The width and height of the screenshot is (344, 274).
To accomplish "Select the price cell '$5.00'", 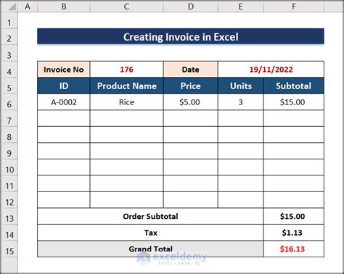I will pos(191,102).
